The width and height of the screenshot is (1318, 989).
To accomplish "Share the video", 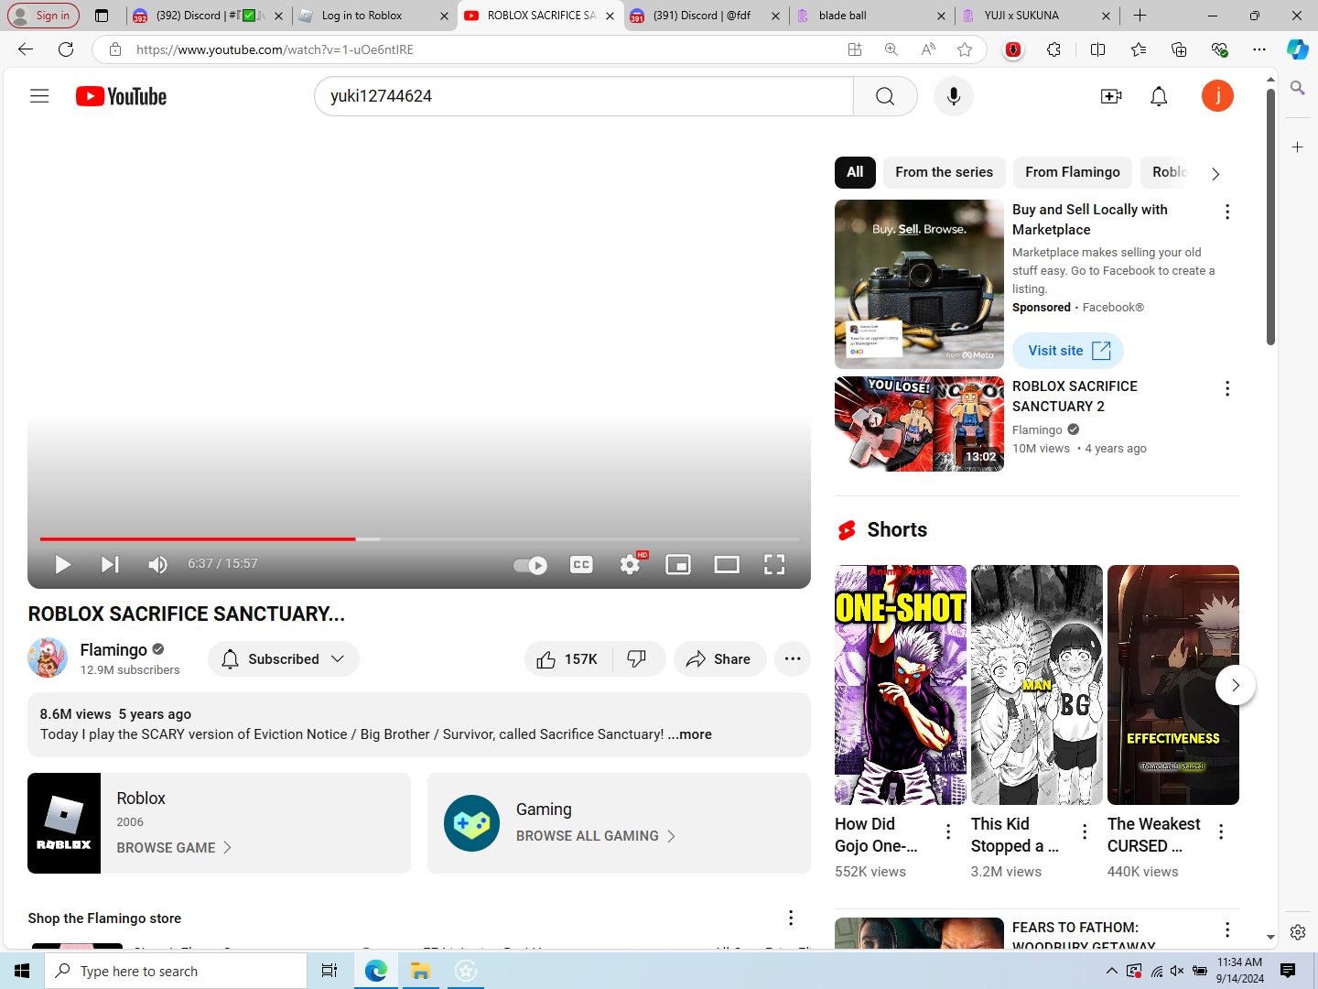I will pos(719,659).
